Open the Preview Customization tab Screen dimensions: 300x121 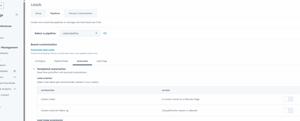(81, 13)
